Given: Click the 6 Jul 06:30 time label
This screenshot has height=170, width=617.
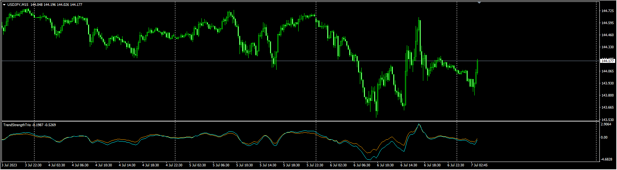Looking at the screenshot, I should (362, 165).
